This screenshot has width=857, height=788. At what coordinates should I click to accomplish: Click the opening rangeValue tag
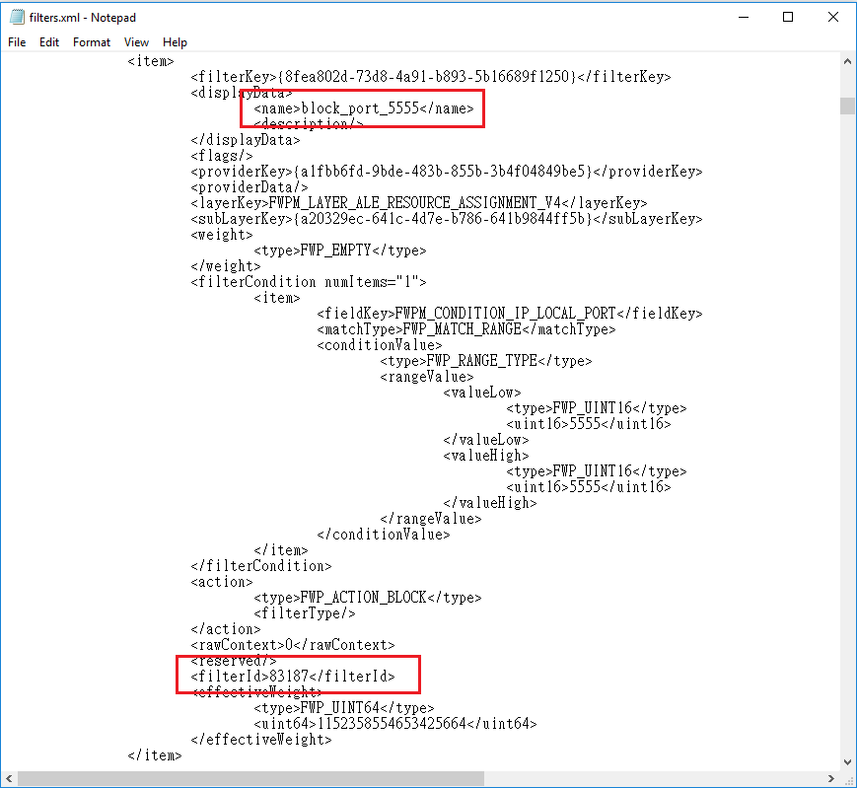(x=427, y=377)
